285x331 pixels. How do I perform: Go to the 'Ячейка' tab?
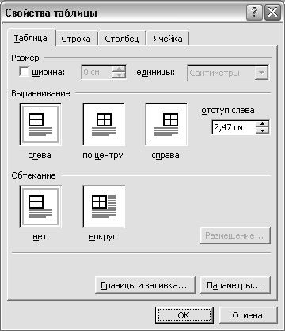coord(168,39)
